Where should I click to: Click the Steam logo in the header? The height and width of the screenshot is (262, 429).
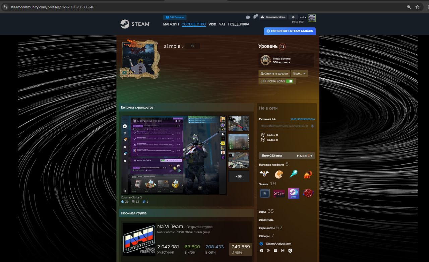pyautogui.click(x=135, y=24)
